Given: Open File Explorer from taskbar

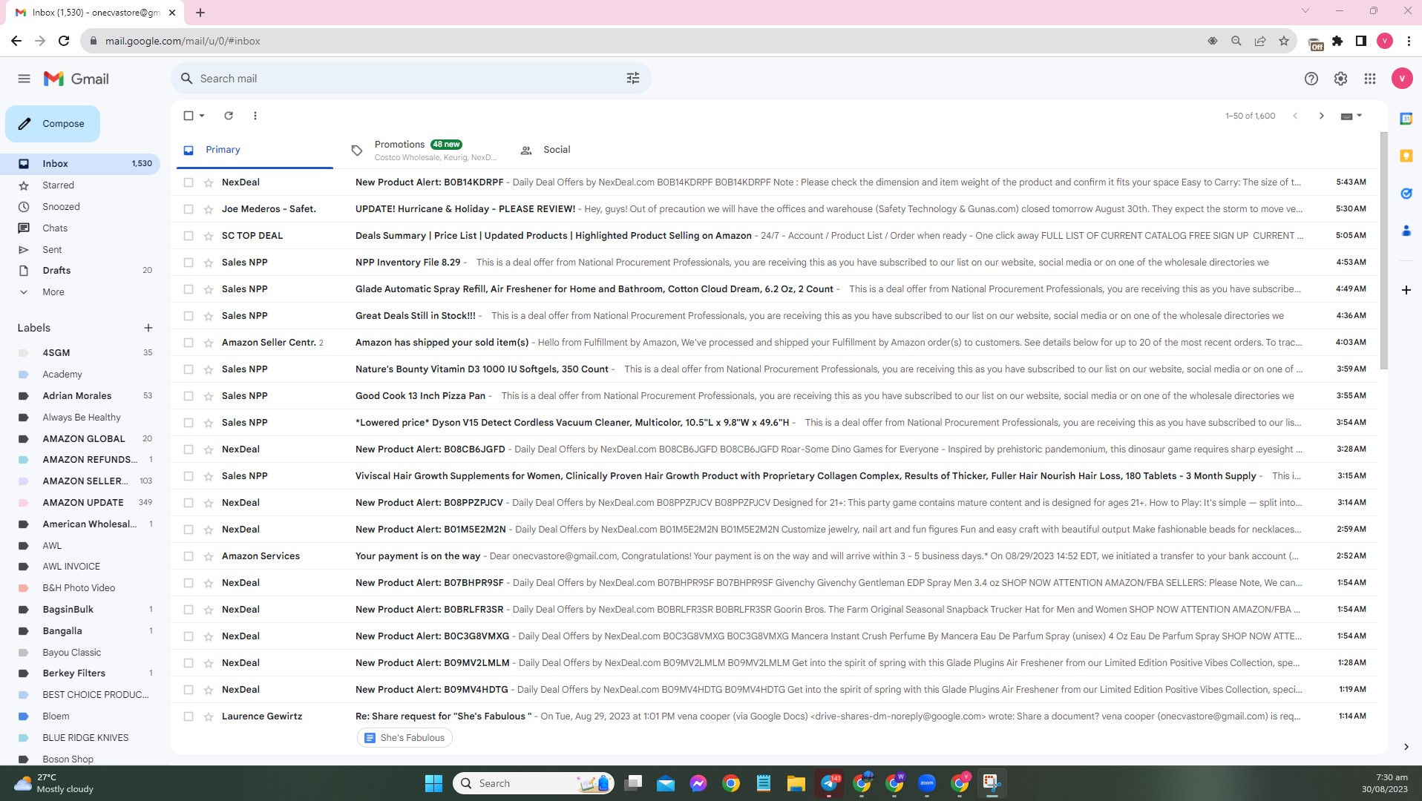Looking at the screenshot, I should click(x=796, y=783).
